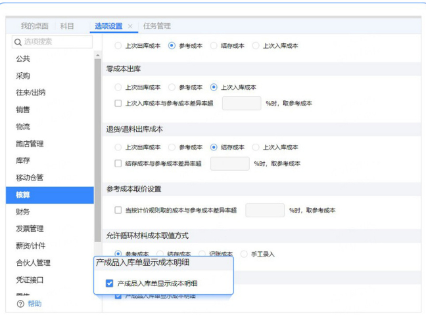Click the 零成本出库 section header
The image size is (426, 315).
pyautogui.click(x=262, y=69)
